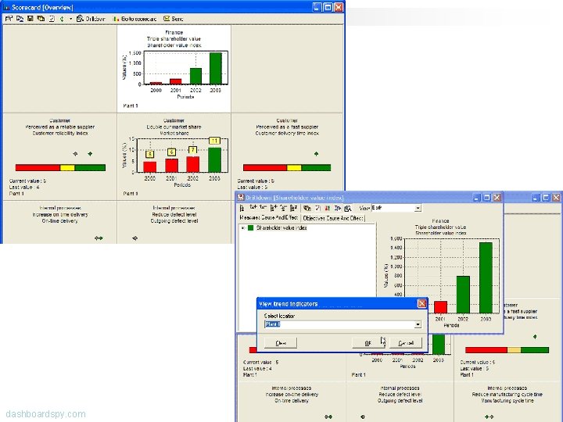Click the Increase on-time delivery panel in Overview
563x422 pixels.
coord(60,223)
